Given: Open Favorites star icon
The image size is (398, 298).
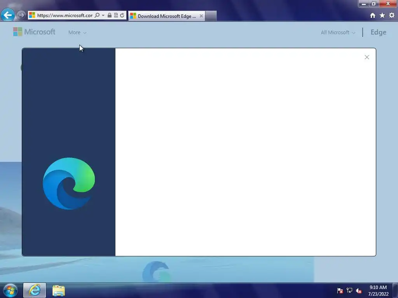Looking at the screenshot, I should click(382, 16).
